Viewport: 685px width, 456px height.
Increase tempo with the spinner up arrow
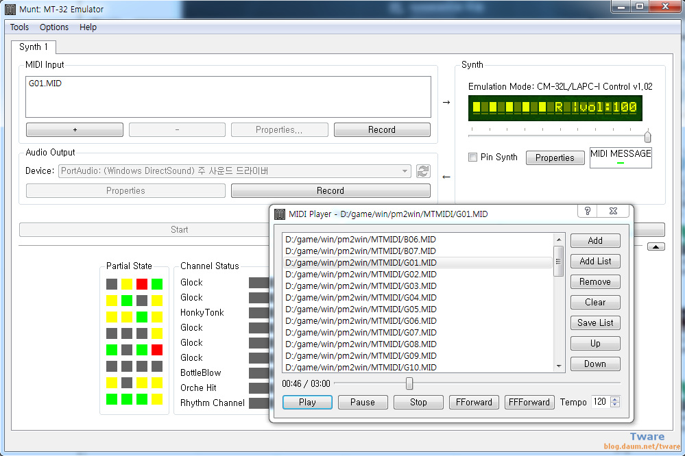pyautogui.click(x=615, y=399)
